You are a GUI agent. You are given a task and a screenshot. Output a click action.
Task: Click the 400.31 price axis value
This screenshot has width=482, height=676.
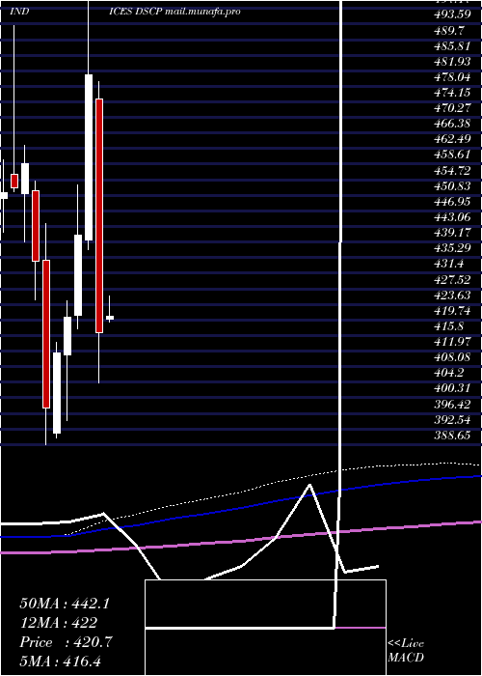point(452,388)
